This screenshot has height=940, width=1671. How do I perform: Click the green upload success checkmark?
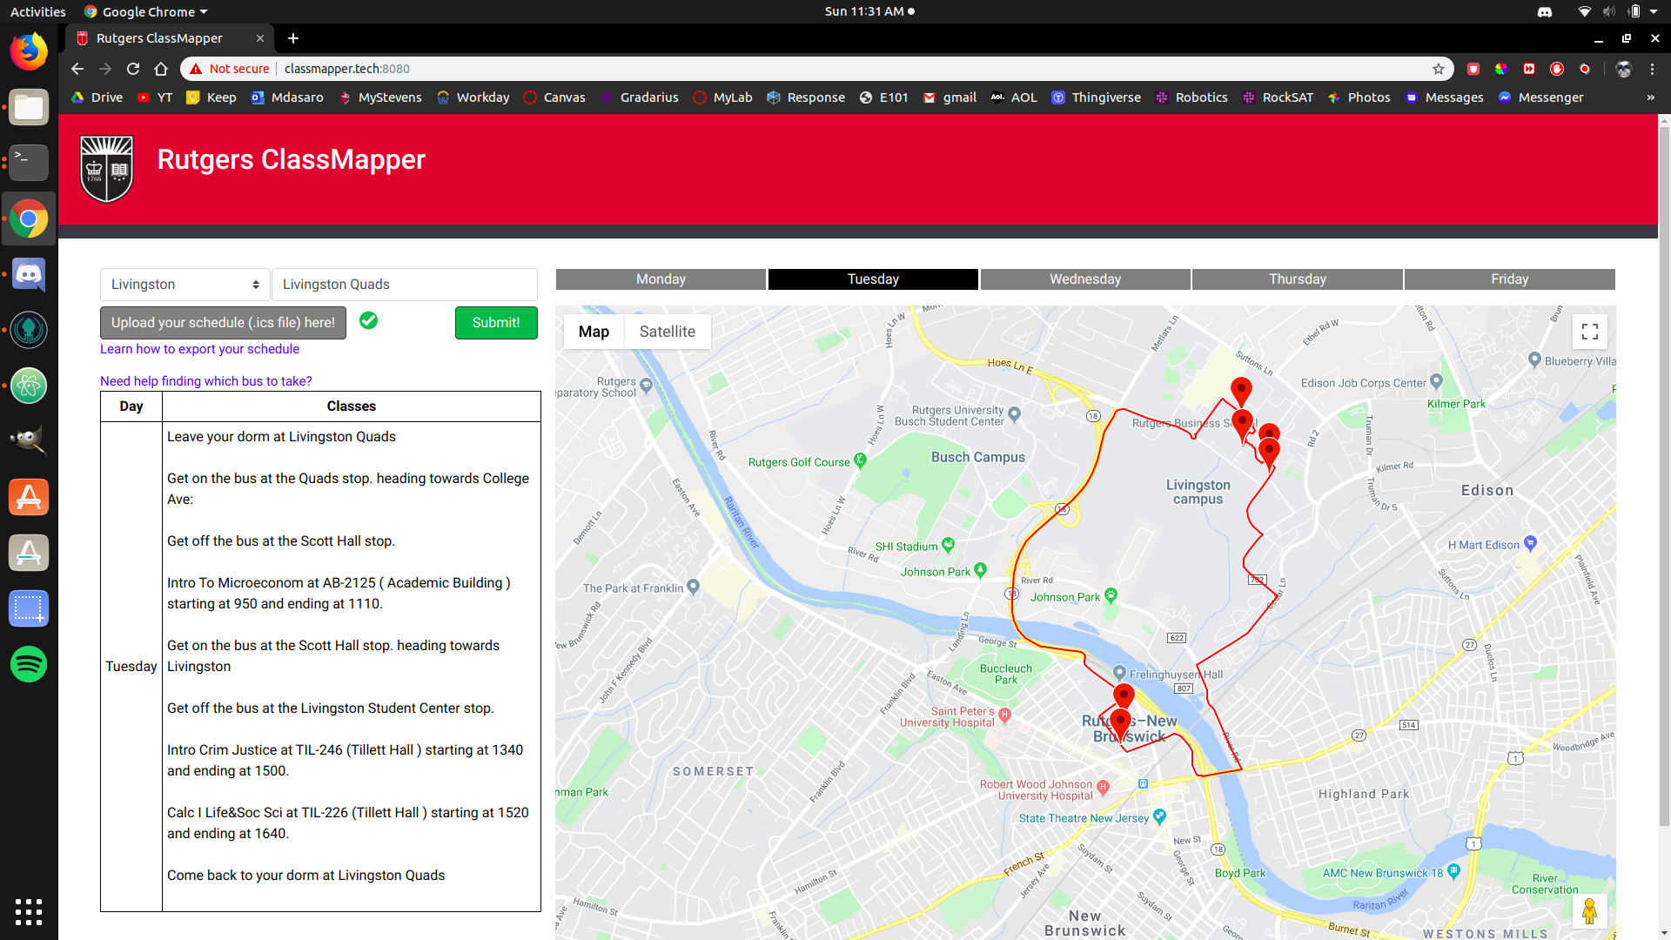pos(368,321)
